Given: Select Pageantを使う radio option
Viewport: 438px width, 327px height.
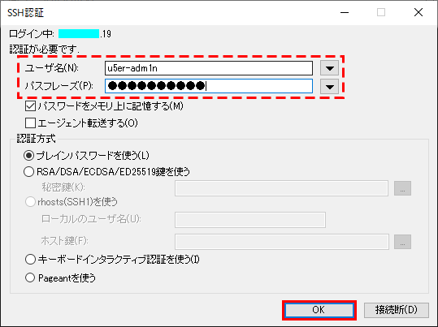Looking at the screenshot, I should (x=30, y=278).
